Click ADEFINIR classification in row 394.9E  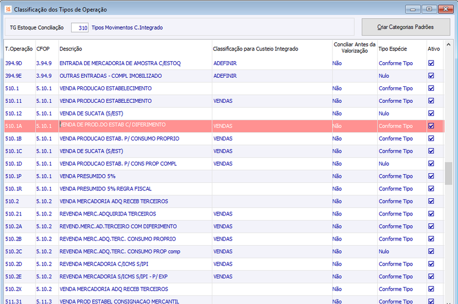(x=225, y=76)
